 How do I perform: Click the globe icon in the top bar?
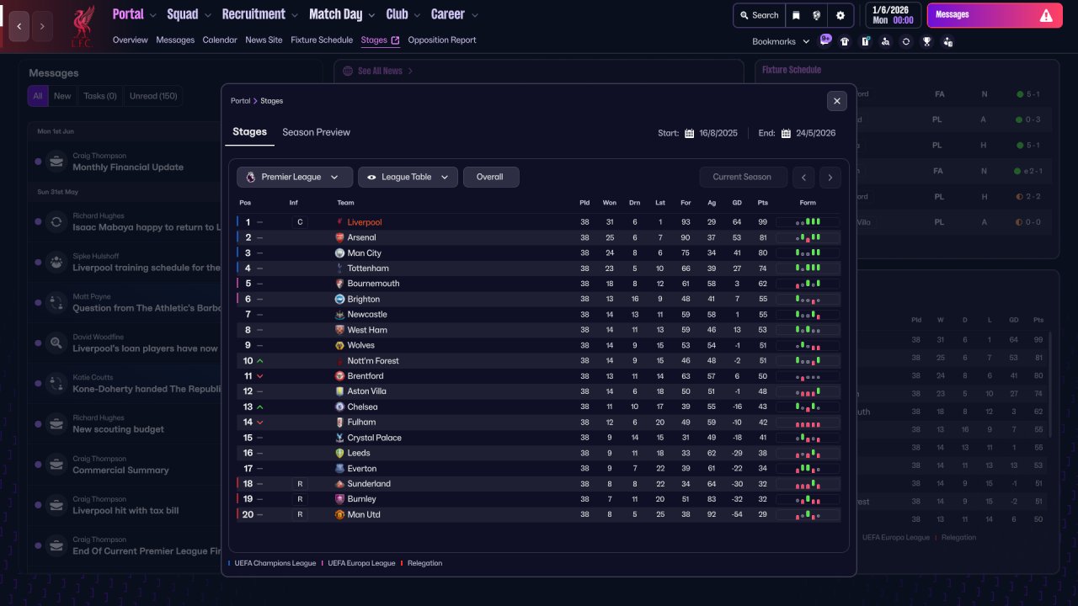817,15
